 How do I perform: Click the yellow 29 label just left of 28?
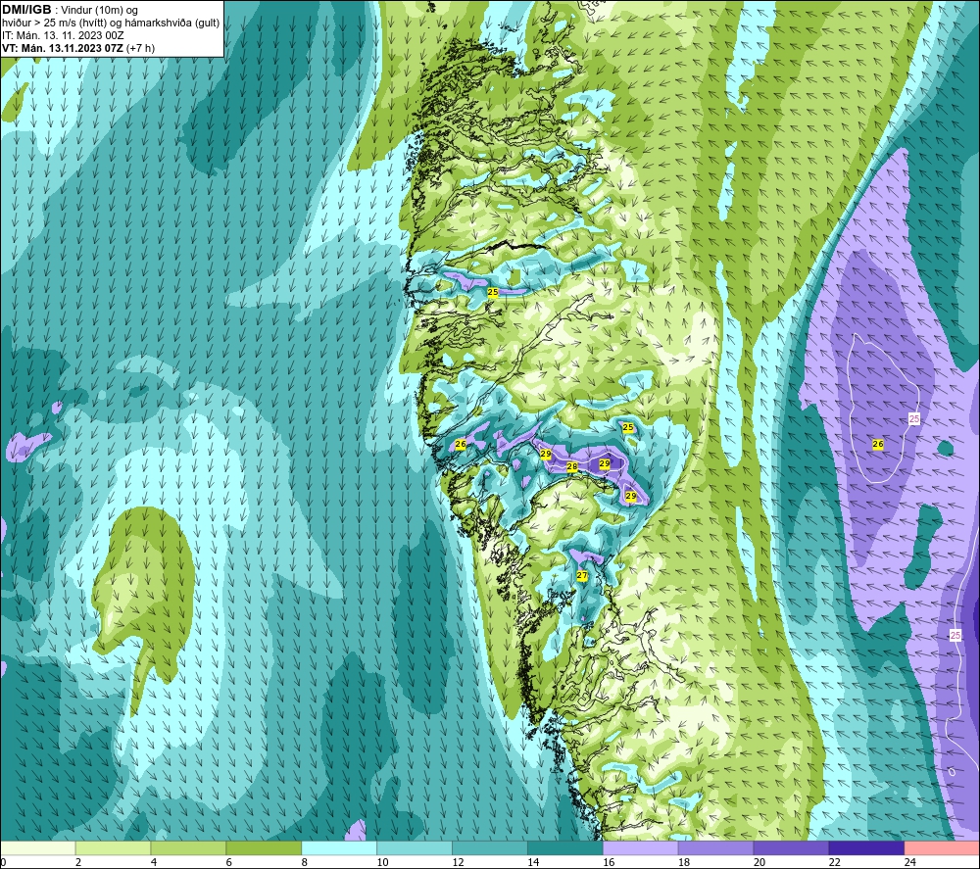[546, 455]
